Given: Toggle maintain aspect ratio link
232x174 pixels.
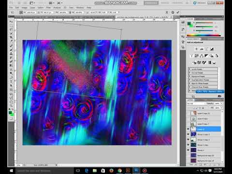Looking at the screenshot, I should [70, 12].
